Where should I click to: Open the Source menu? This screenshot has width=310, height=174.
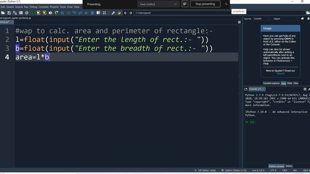pos(19,7)
